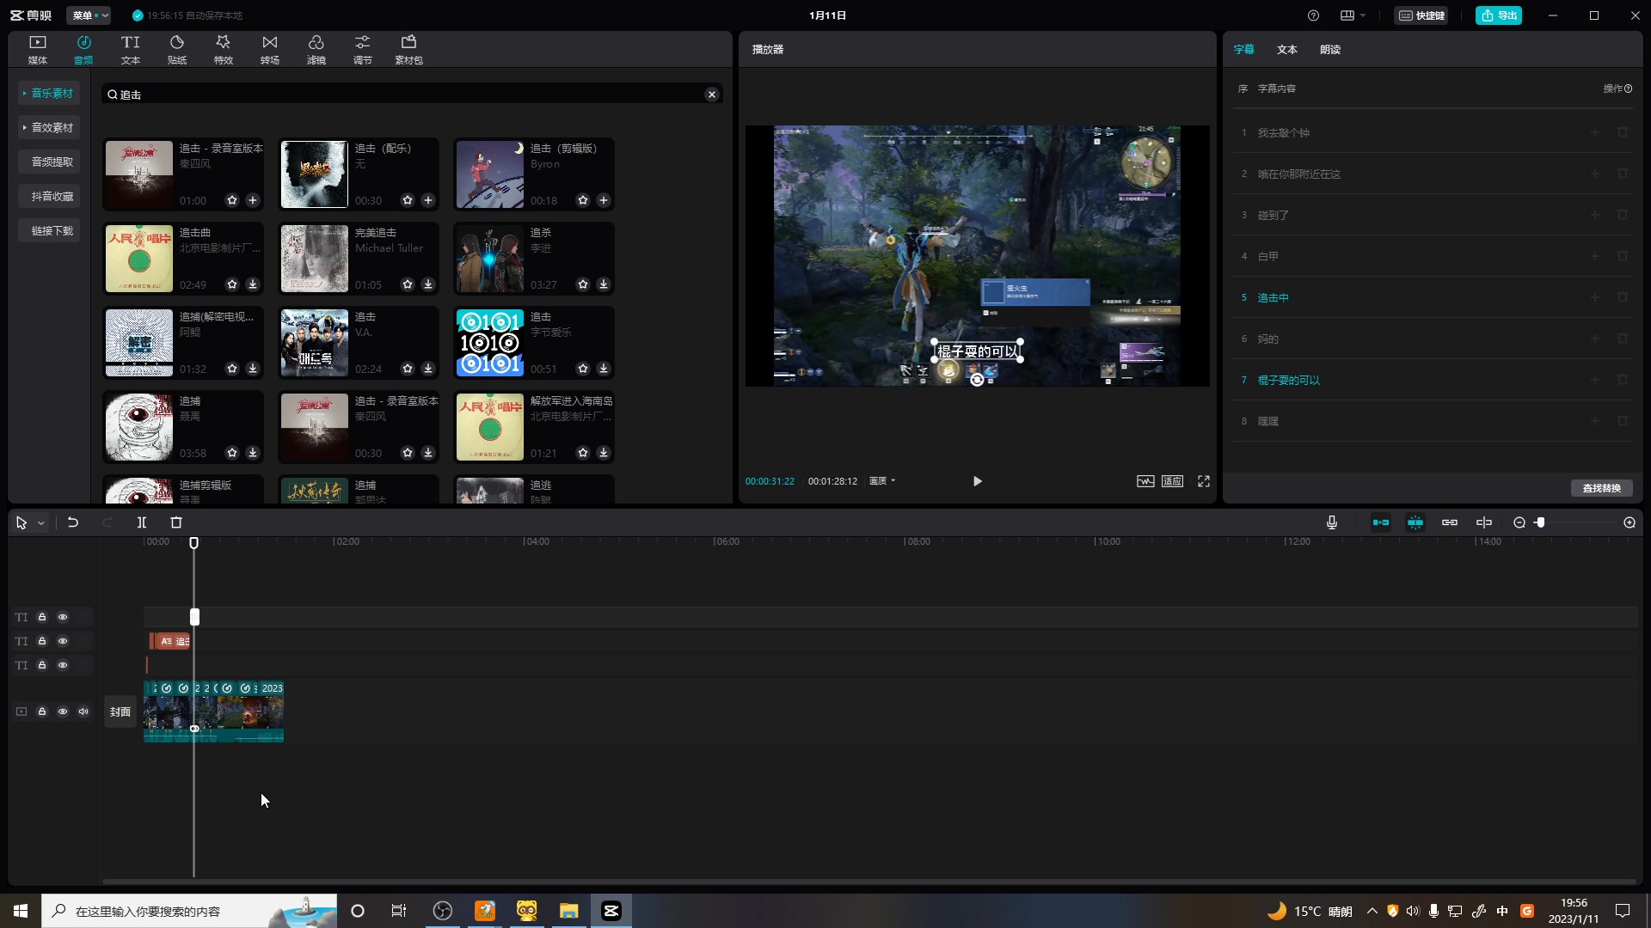The height and width of the screenshot is (928, 1651).
Task: Open the 媒体 media panel
Action: pos(37,50)
